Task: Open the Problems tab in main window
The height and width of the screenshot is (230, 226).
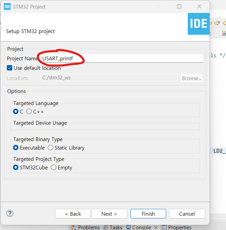Action: point(86,227)
